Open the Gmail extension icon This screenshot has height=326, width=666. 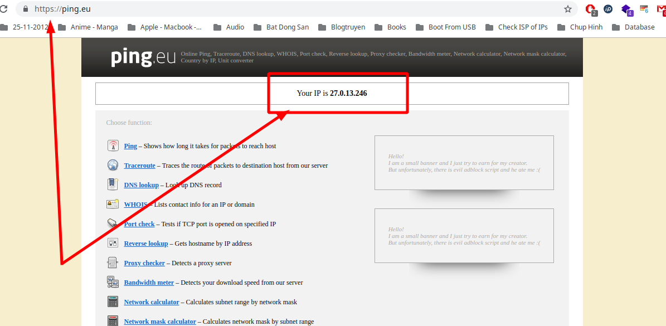662,9
